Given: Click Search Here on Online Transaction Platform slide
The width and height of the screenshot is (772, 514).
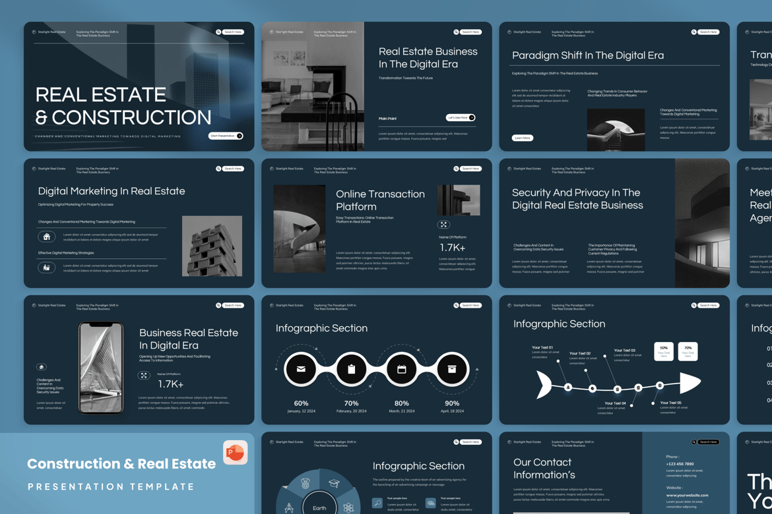Looking at the screenshot, I should pos(470,169).
